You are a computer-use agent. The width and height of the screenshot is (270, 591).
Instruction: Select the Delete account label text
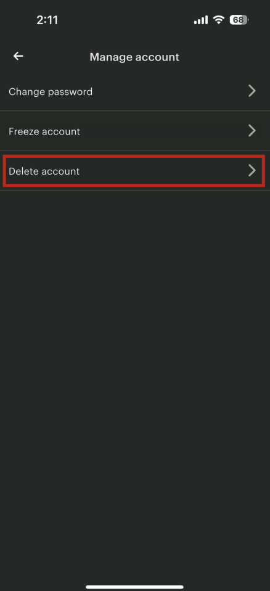coord(44,171)
